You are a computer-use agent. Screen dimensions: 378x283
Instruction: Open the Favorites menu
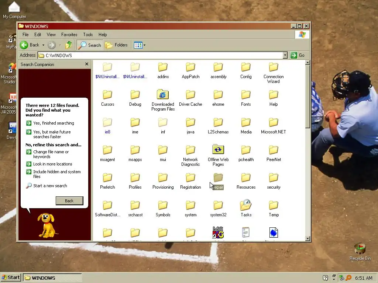pyautogui.click(x=69, y=35)
